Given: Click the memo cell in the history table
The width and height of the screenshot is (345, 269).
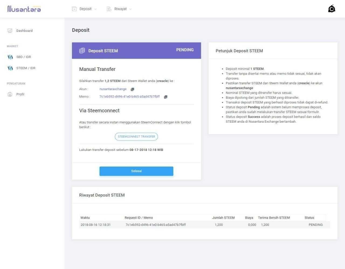Looking at the screenshot, I should [x=156, y=225].
